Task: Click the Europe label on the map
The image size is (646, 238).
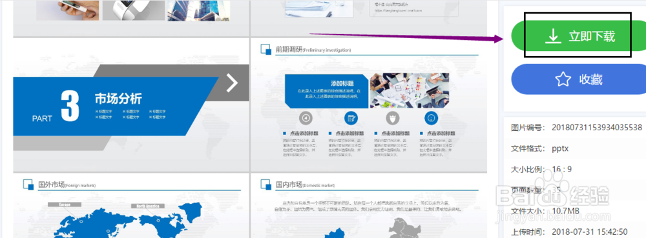Action: [x=65, y=204]
